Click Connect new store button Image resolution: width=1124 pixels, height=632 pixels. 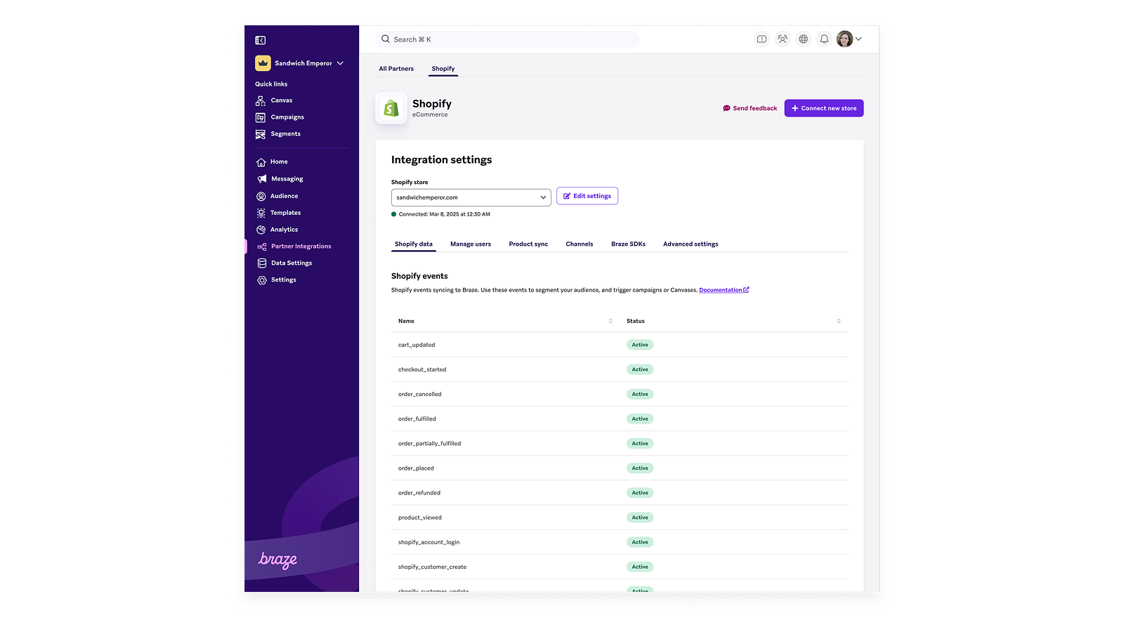(824, 108)
